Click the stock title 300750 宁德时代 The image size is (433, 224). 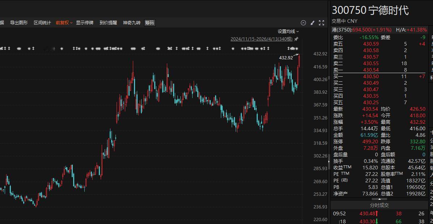pyautogui.click(x=370, y=10)
